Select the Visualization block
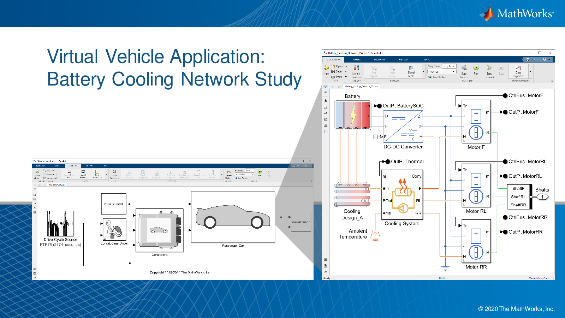The width and height of the screenshot is (565, 318). 301,222
